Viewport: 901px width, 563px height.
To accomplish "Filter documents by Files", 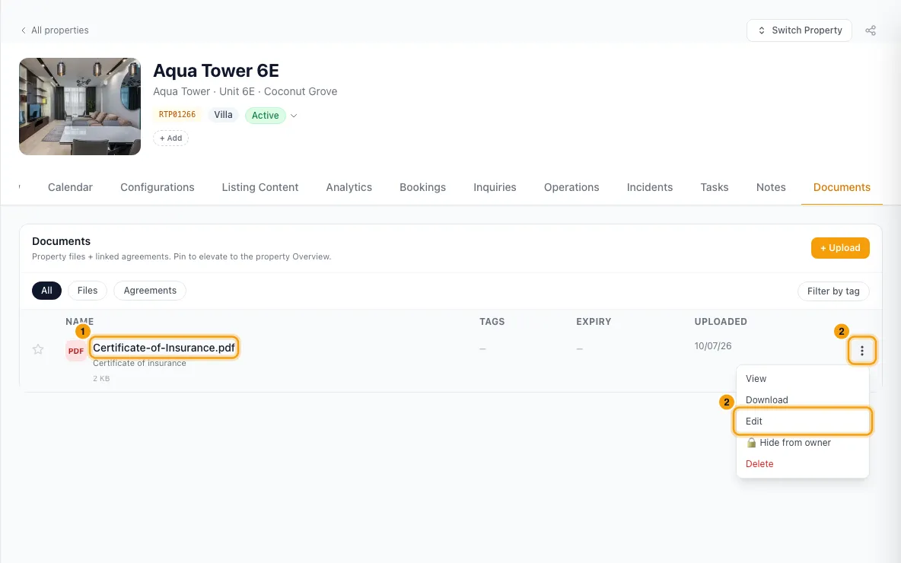I will point(88,291).
